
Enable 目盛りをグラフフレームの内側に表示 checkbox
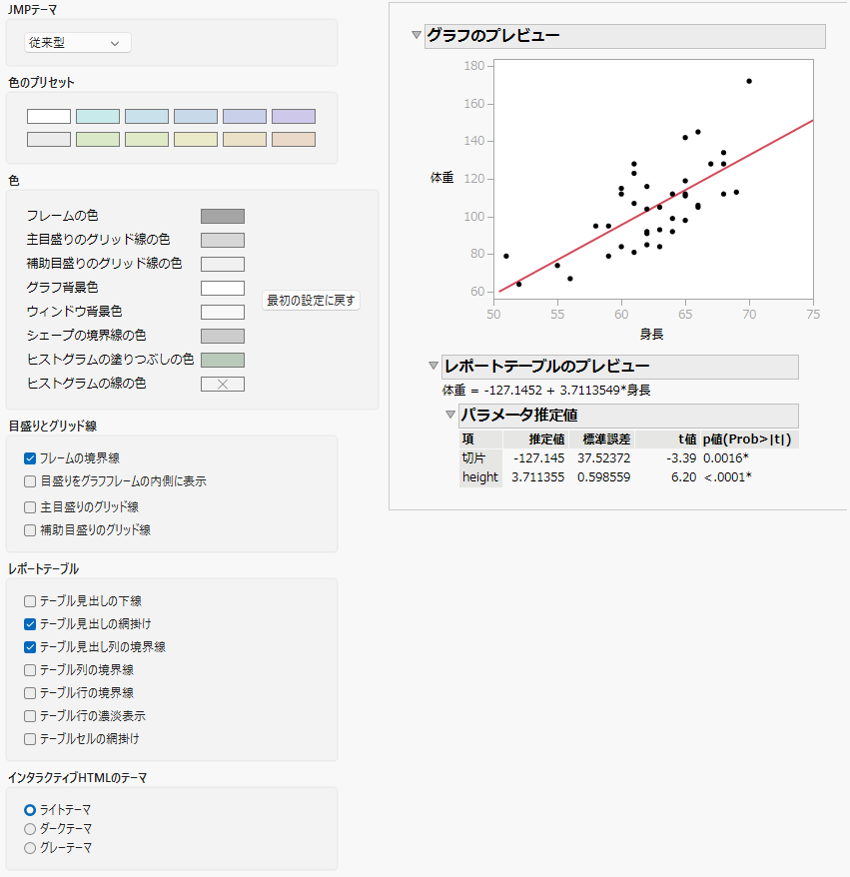(30, 481)
